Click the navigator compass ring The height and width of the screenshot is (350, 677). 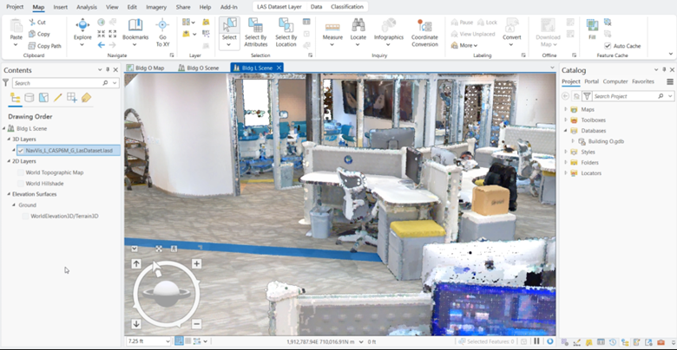pos(167,294)
